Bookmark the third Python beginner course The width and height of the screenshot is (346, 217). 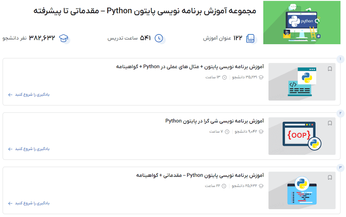330,177
